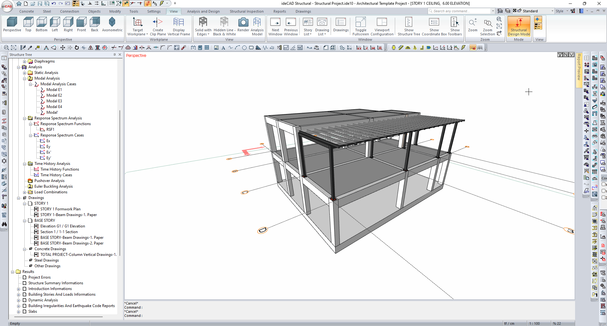This screenshot has height=326, width=607.
Task: Open the Standard layer dropdown
Action: coord(552,11)
